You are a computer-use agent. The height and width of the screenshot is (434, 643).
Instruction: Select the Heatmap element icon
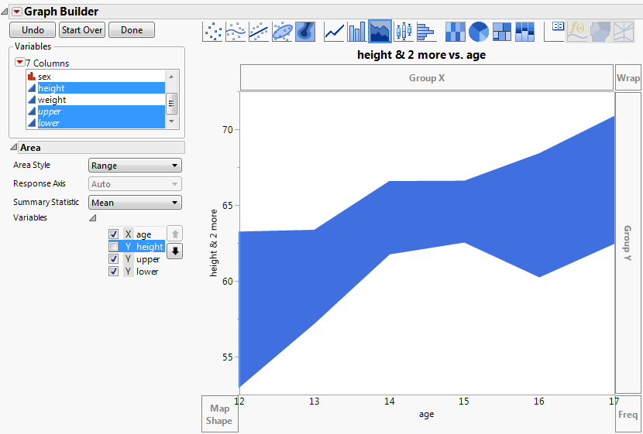(456, 31)
